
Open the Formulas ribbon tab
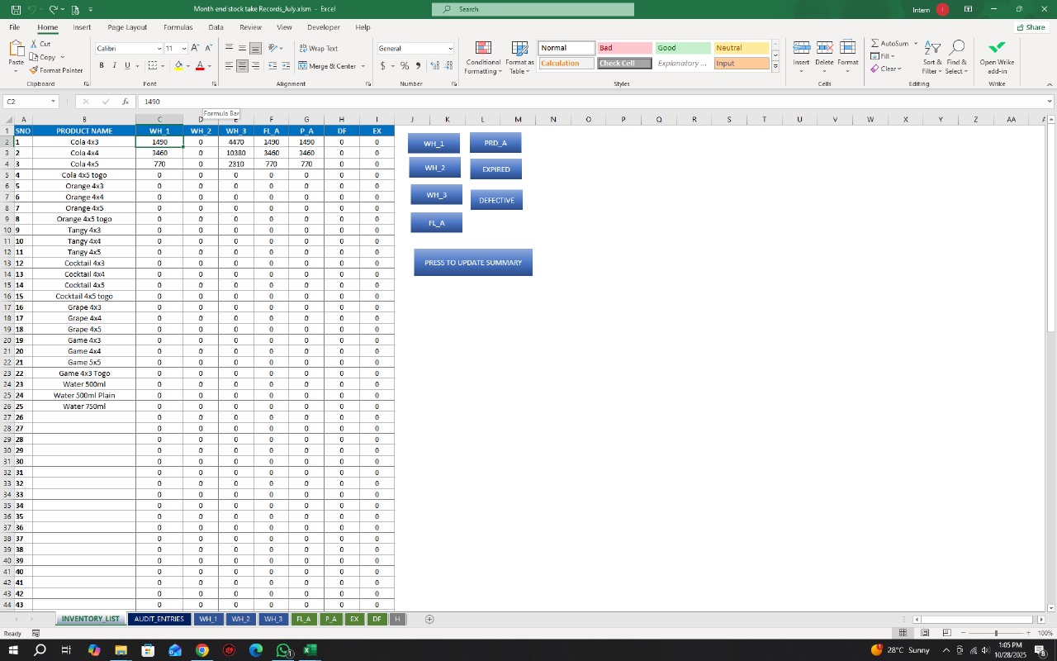[x=178, y=27]
